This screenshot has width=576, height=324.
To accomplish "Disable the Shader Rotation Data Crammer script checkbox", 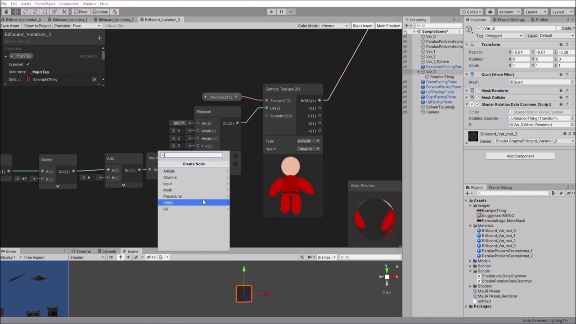I will [477, 104].
